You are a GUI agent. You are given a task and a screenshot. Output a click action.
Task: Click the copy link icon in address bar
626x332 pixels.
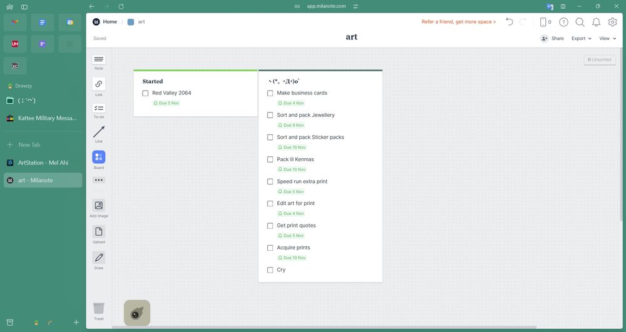click(x=297, y=6)
